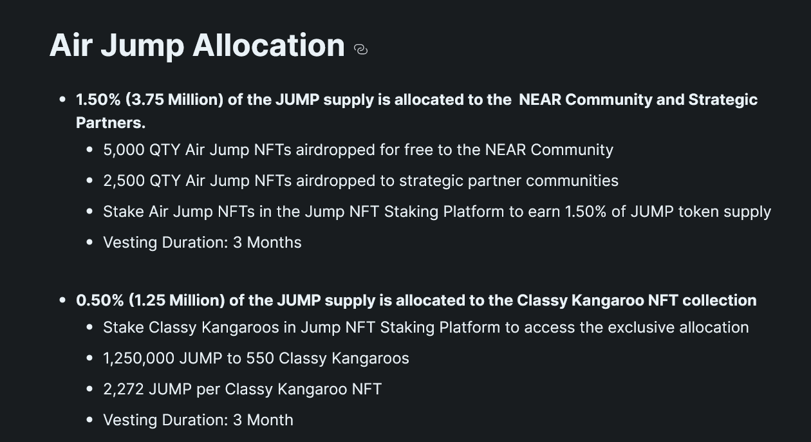This screenshot has width=811, height=442.
Task: Click the words strategic partner communities
Action: click(x=508, y=181)
